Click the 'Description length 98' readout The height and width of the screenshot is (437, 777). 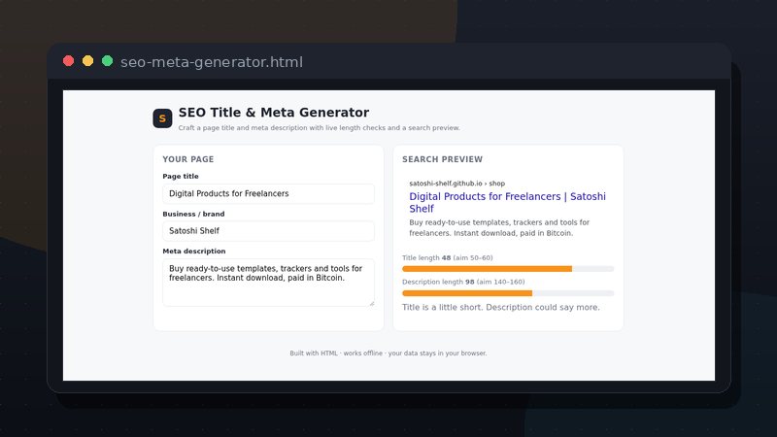coord(463,282)
